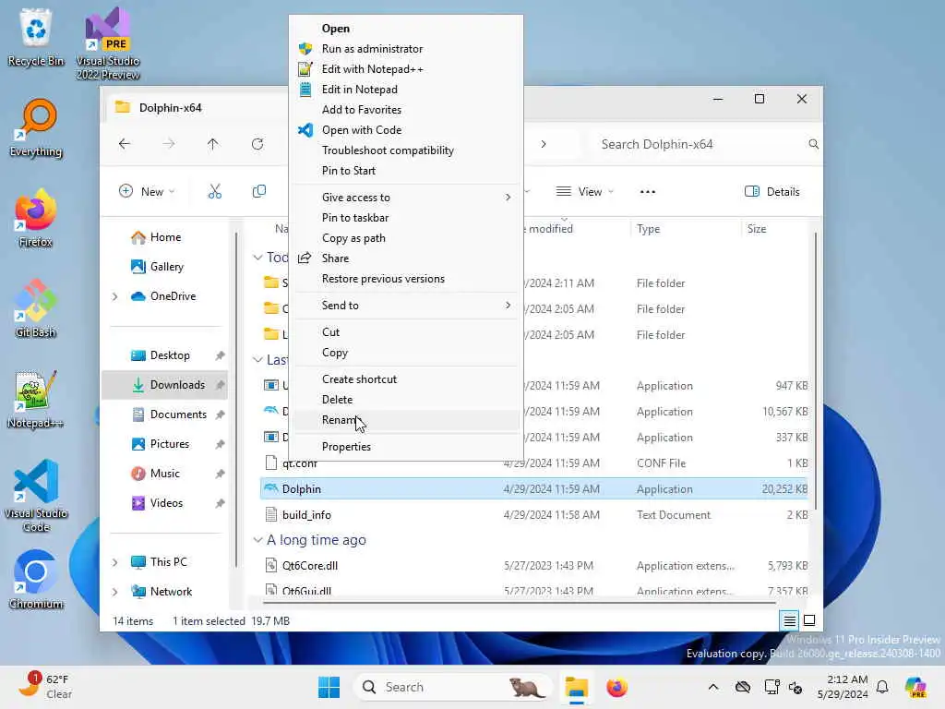Launch Visual Studio Code desktop icon

36,496
